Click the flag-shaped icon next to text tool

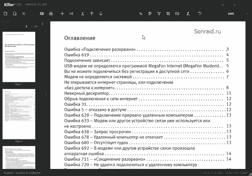(x=150, y=13)
